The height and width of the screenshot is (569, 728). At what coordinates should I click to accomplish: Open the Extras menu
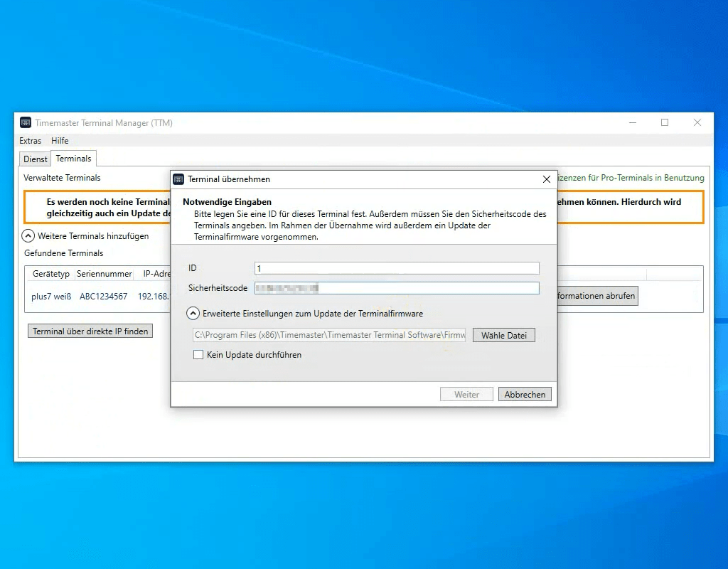click(31, 141)
